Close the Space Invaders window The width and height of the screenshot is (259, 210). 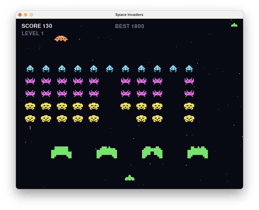point(20,15)
